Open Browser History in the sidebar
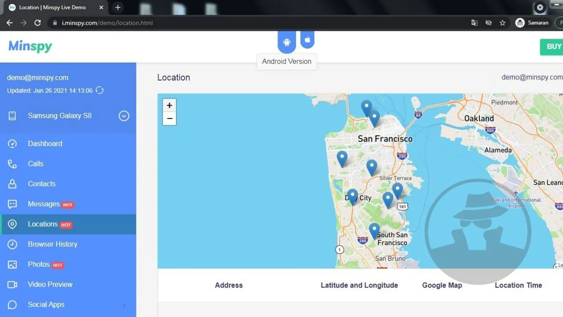 (x=68, y=244)
